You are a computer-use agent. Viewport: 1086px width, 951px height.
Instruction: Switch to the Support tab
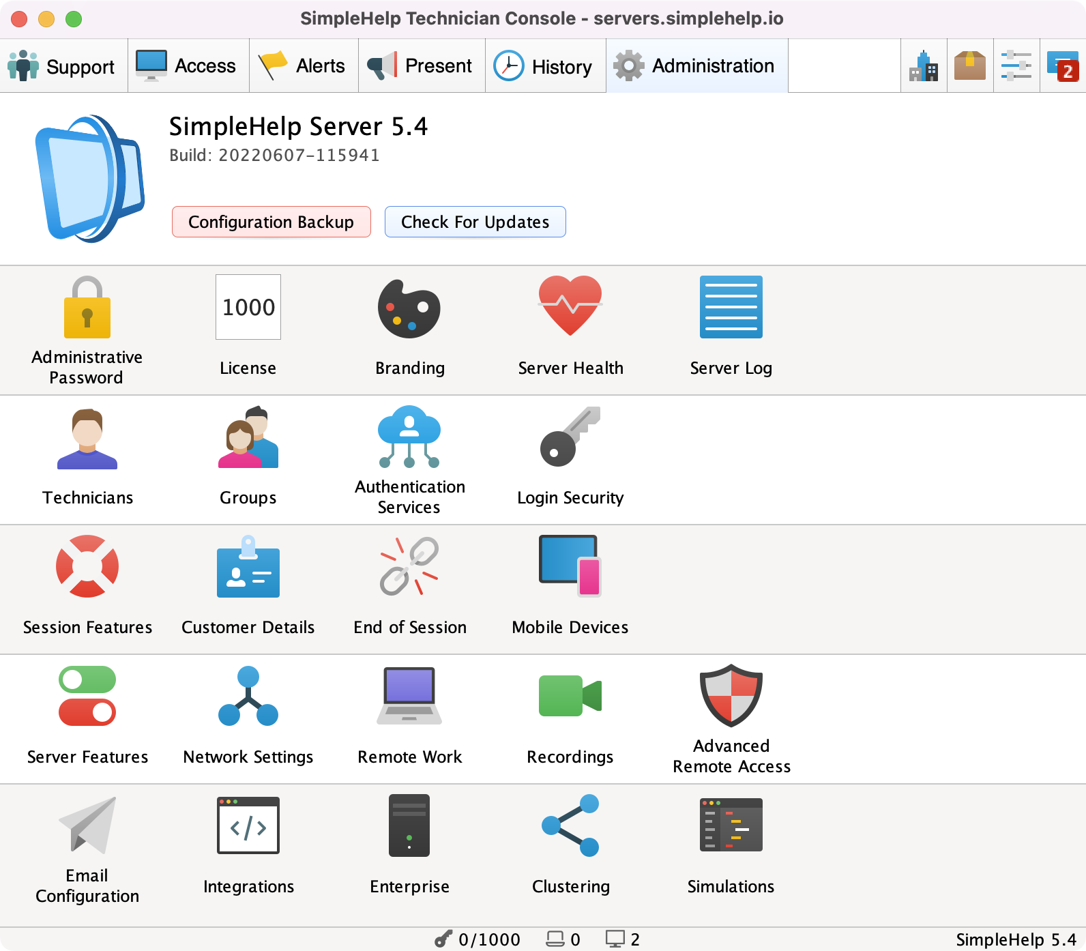[x=64, y=66]
